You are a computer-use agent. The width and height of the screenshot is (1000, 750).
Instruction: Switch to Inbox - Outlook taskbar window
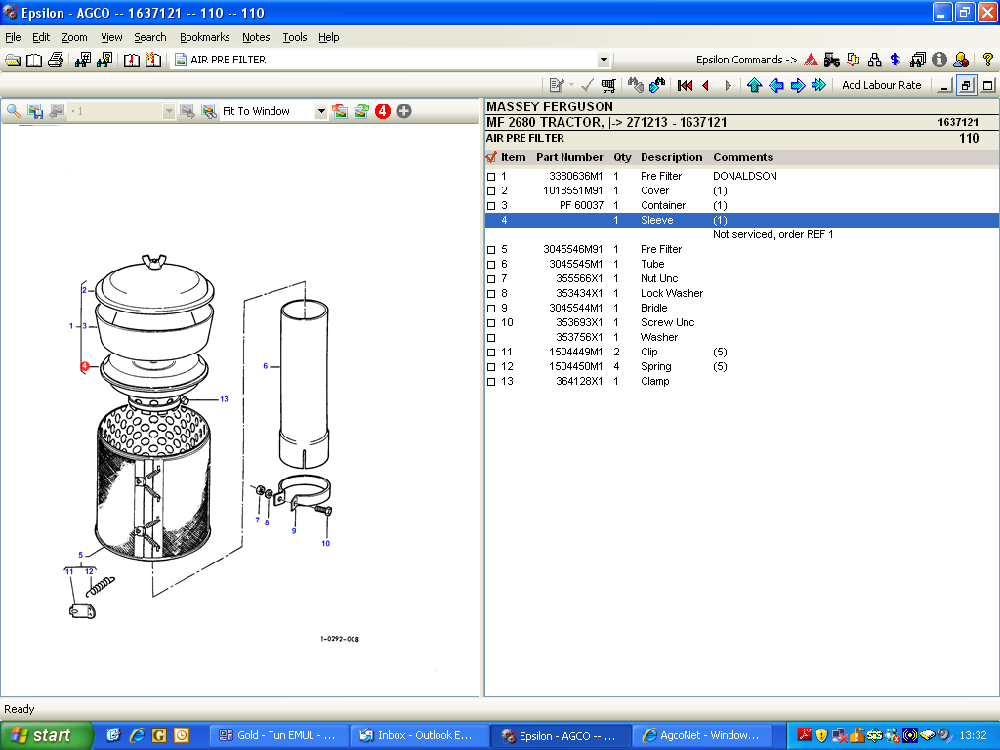pyautogui.click(x=420, y=736)
